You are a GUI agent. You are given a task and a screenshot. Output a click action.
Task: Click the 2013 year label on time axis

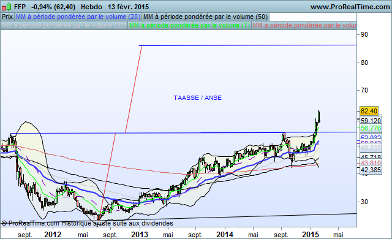140,235
